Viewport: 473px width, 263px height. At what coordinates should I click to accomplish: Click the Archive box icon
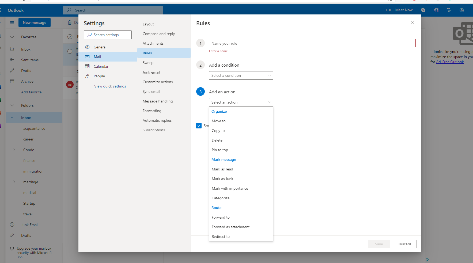(x=12, y=81)
